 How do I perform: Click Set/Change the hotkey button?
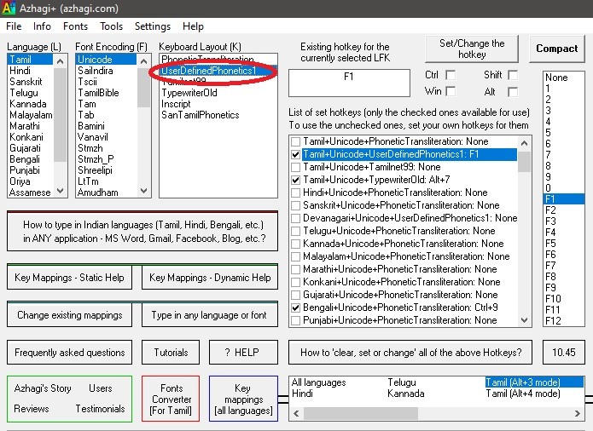472,49
